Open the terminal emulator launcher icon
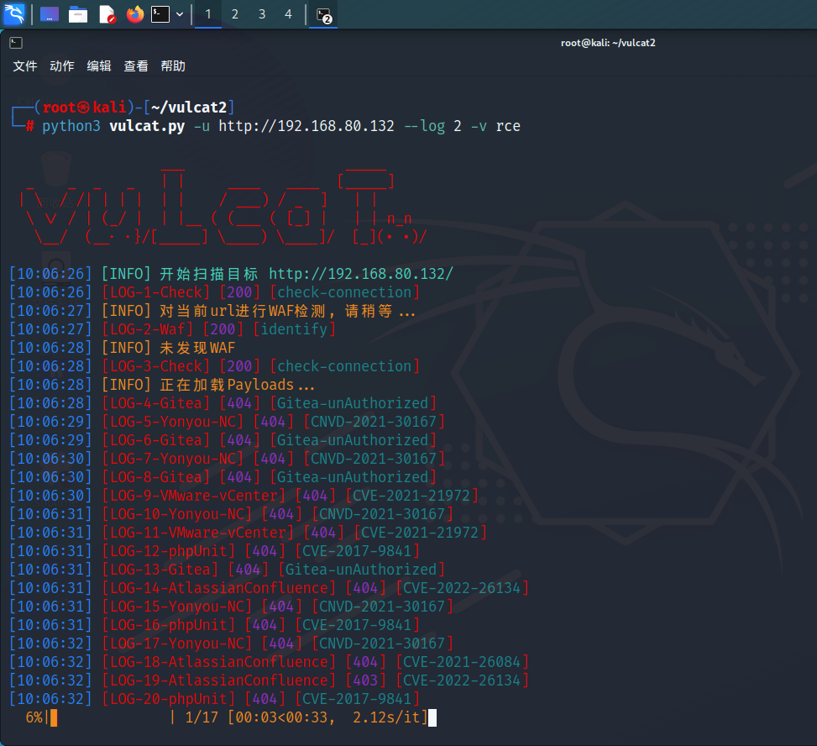Viewport: 817px width, 746px height. [x=160, y=14]
